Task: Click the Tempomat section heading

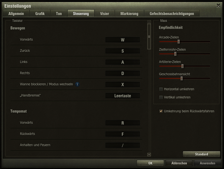Action: [x=19, y=111]
